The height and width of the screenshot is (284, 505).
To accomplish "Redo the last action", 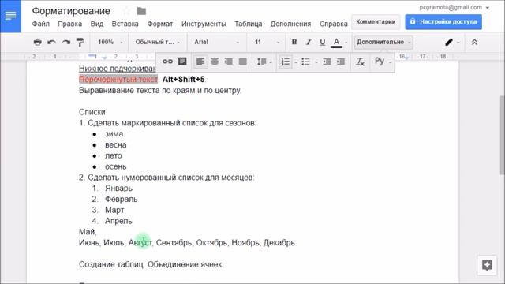I will coord(66,42).
